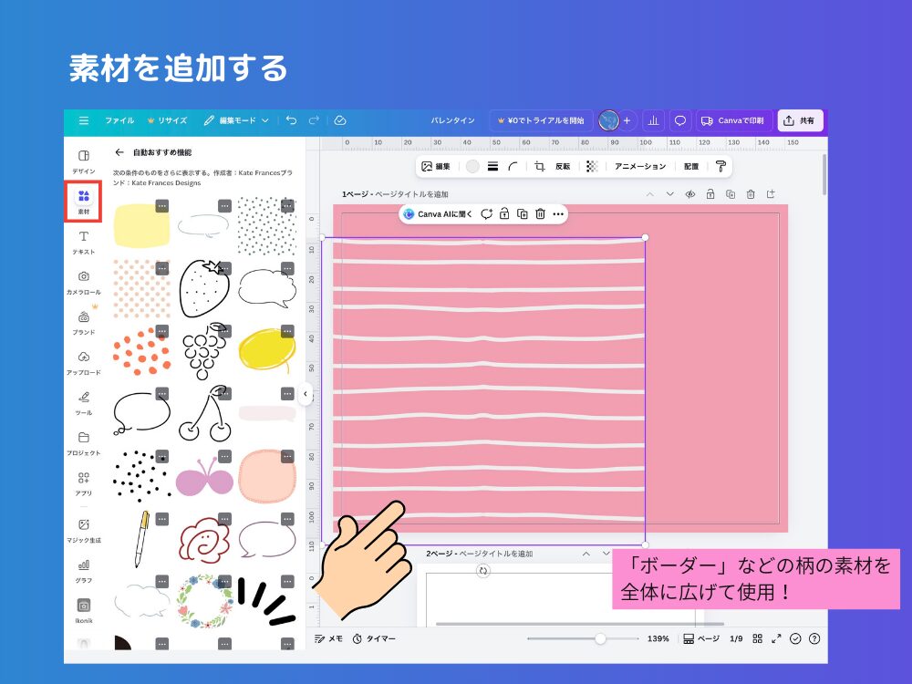The image size is (912, 684).
Task: Open the color swatch in the editing toolbar
Action: (472, 167)
